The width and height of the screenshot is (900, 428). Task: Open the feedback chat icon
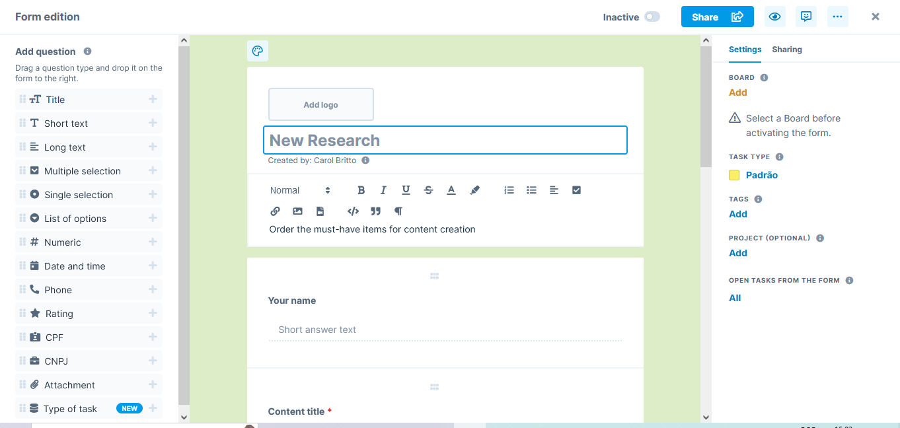click(806, 16)
